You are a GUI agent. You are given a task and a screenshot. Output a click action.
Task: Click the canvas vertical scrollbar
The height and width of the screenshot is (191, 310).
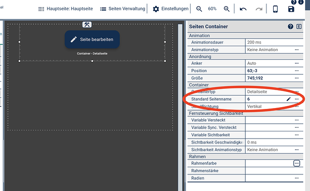coord(180,107)
